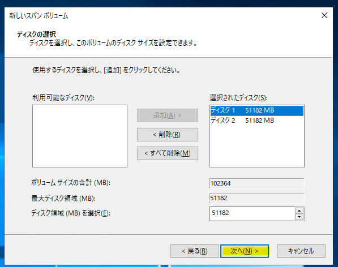Click the 最大ディスク領域 (MB): label
Viewport: 338px width, 267px height.
coord(63,198)
